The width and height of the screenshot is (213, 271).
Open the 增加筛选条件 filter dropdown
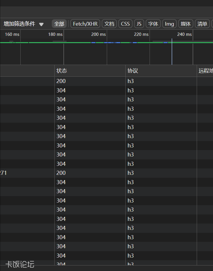pos(23,24)
